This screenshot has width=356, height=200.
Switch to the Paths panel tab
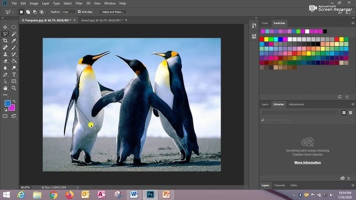point(294,185)
